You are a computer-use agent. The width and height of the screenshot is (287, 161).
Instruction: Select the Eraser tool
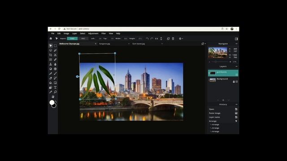(51, 78)
